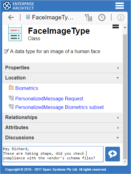Click inside the discussion message text box

coord(53,154)
